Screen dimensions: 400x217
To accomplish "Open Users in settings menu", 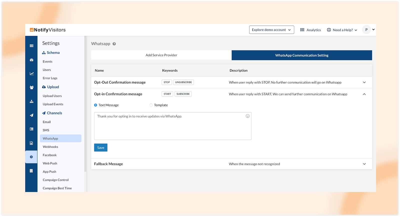I will pos(47,70).
